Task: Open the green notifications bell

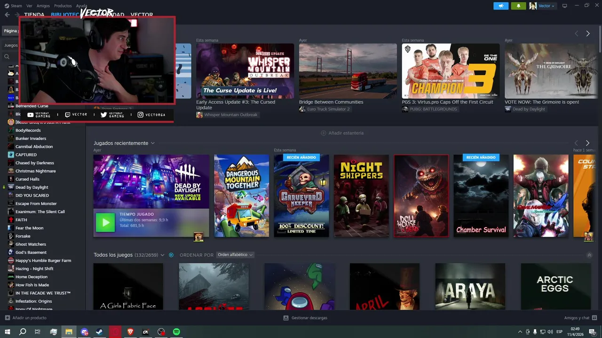Action: click(519, 6)
